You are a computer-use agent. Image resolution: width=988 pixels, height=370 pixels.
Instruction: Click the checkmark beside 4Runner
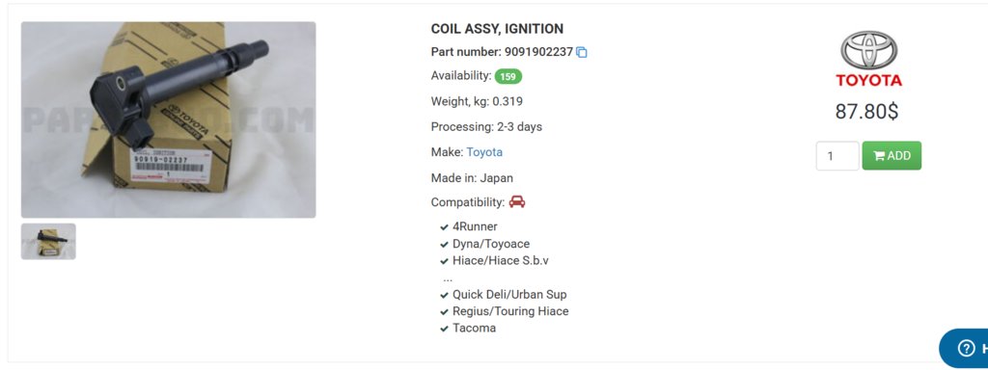pos(444,227)
